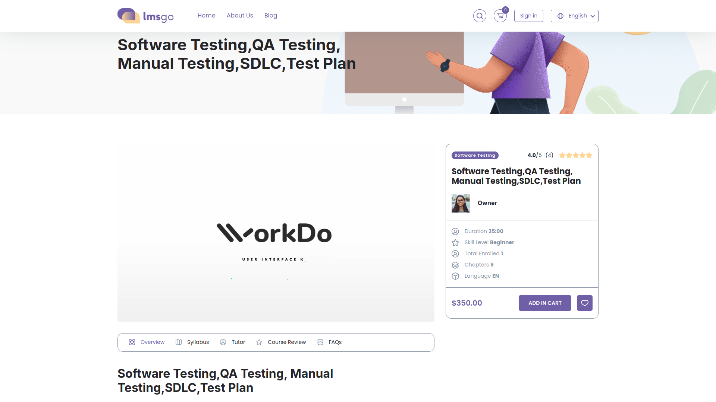Viewport: 716px width, 402px height.
Task: Open the Home menu item
Action: click(206, 16)
